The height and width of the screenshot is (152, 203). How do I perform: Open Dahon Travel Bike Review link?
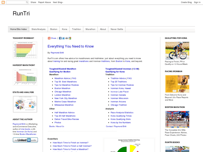pos(67,119)
